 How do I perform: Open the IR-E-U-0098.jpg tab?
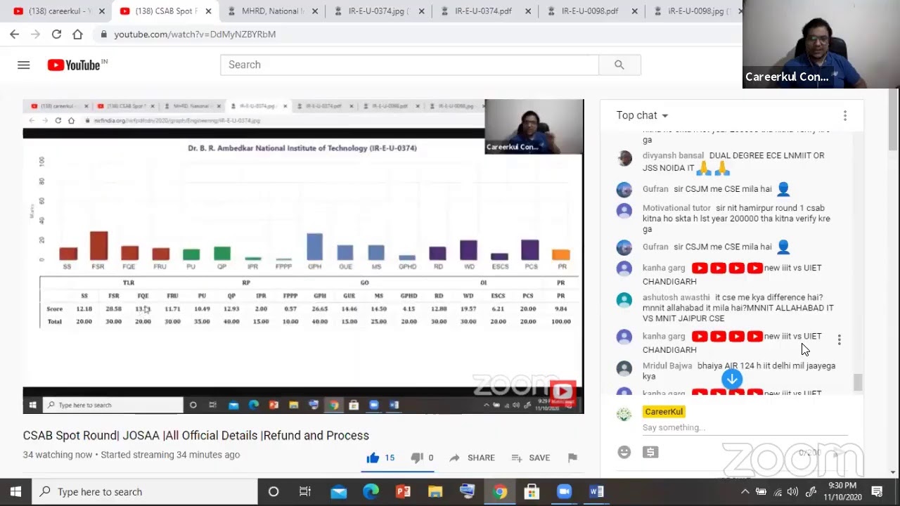click(x=696, y=11)
